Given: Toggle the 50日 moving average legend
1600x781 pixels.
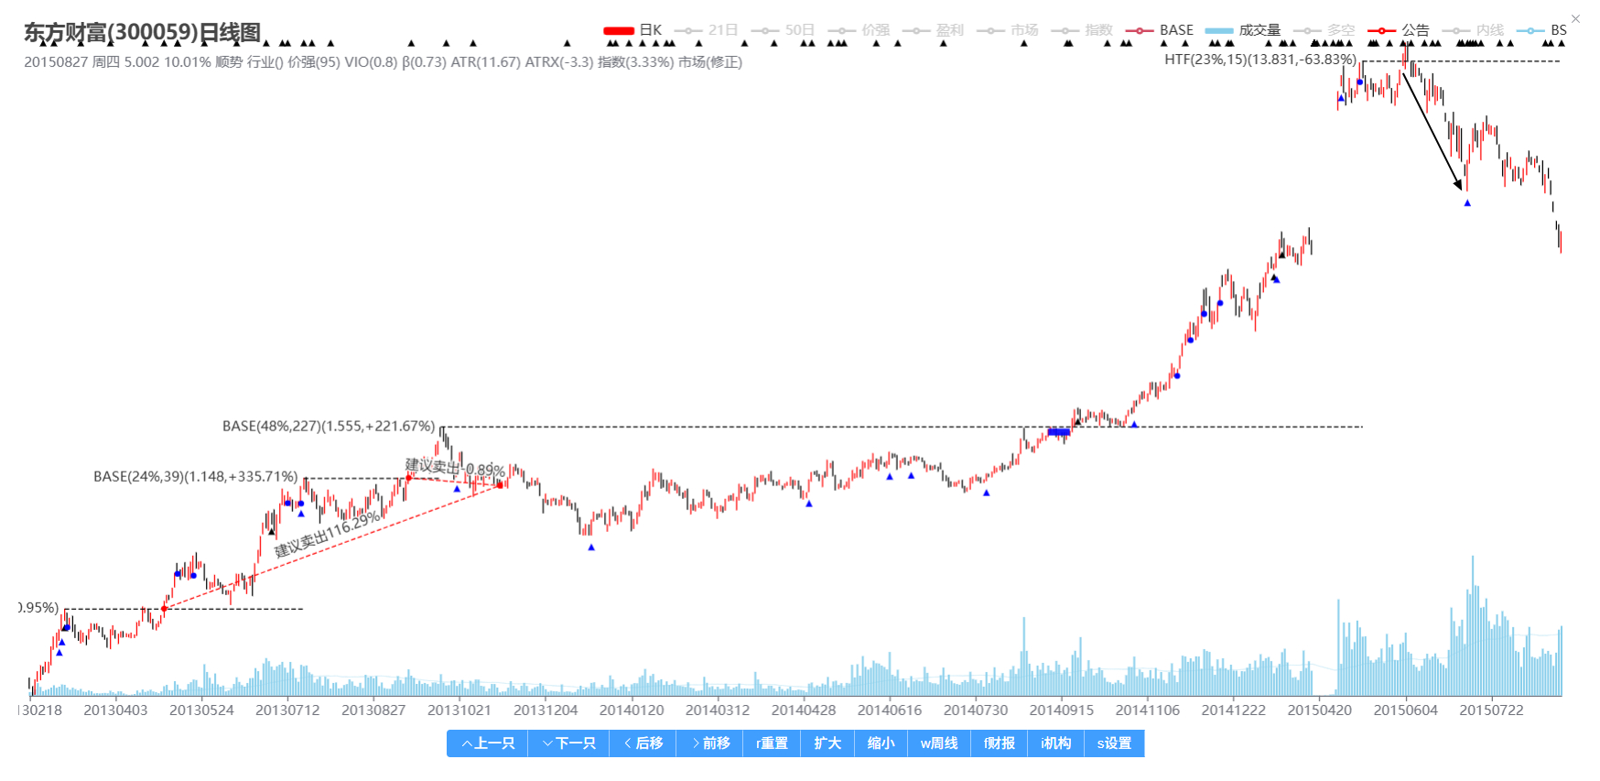Looking at the screenshot, I should pyautogui.click(x=783, y=30).
